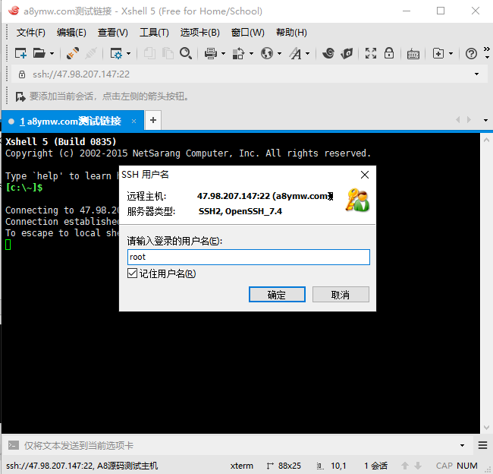Close the SSH 用户名 dialog

coord(365,175)
